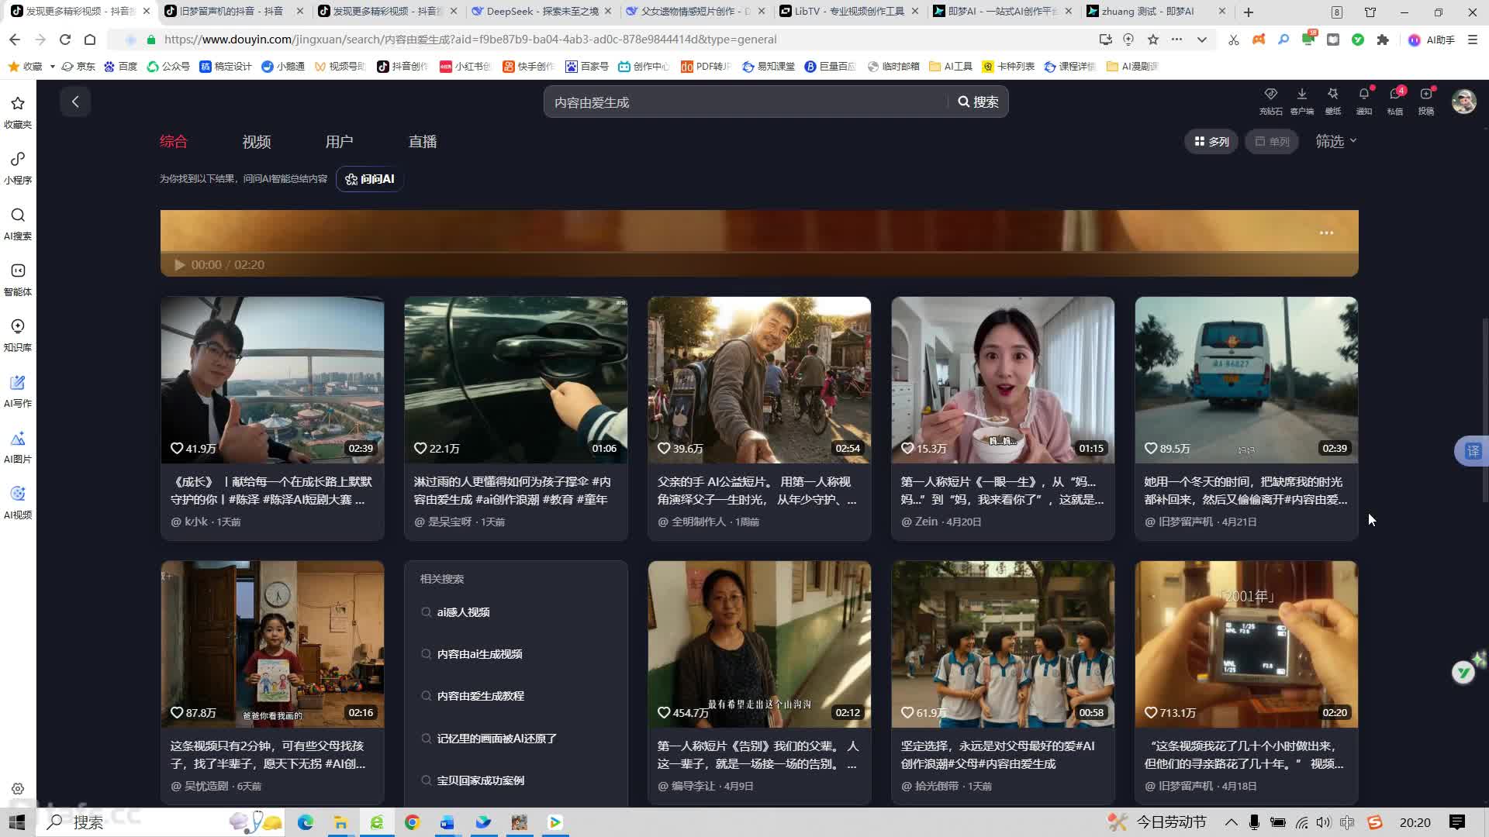Image resolution: width=1489 pixels, height=837 pixels.
Task: Switch to the LibTV browser tab
Action: pyautogui.click(x=848, y=12)
